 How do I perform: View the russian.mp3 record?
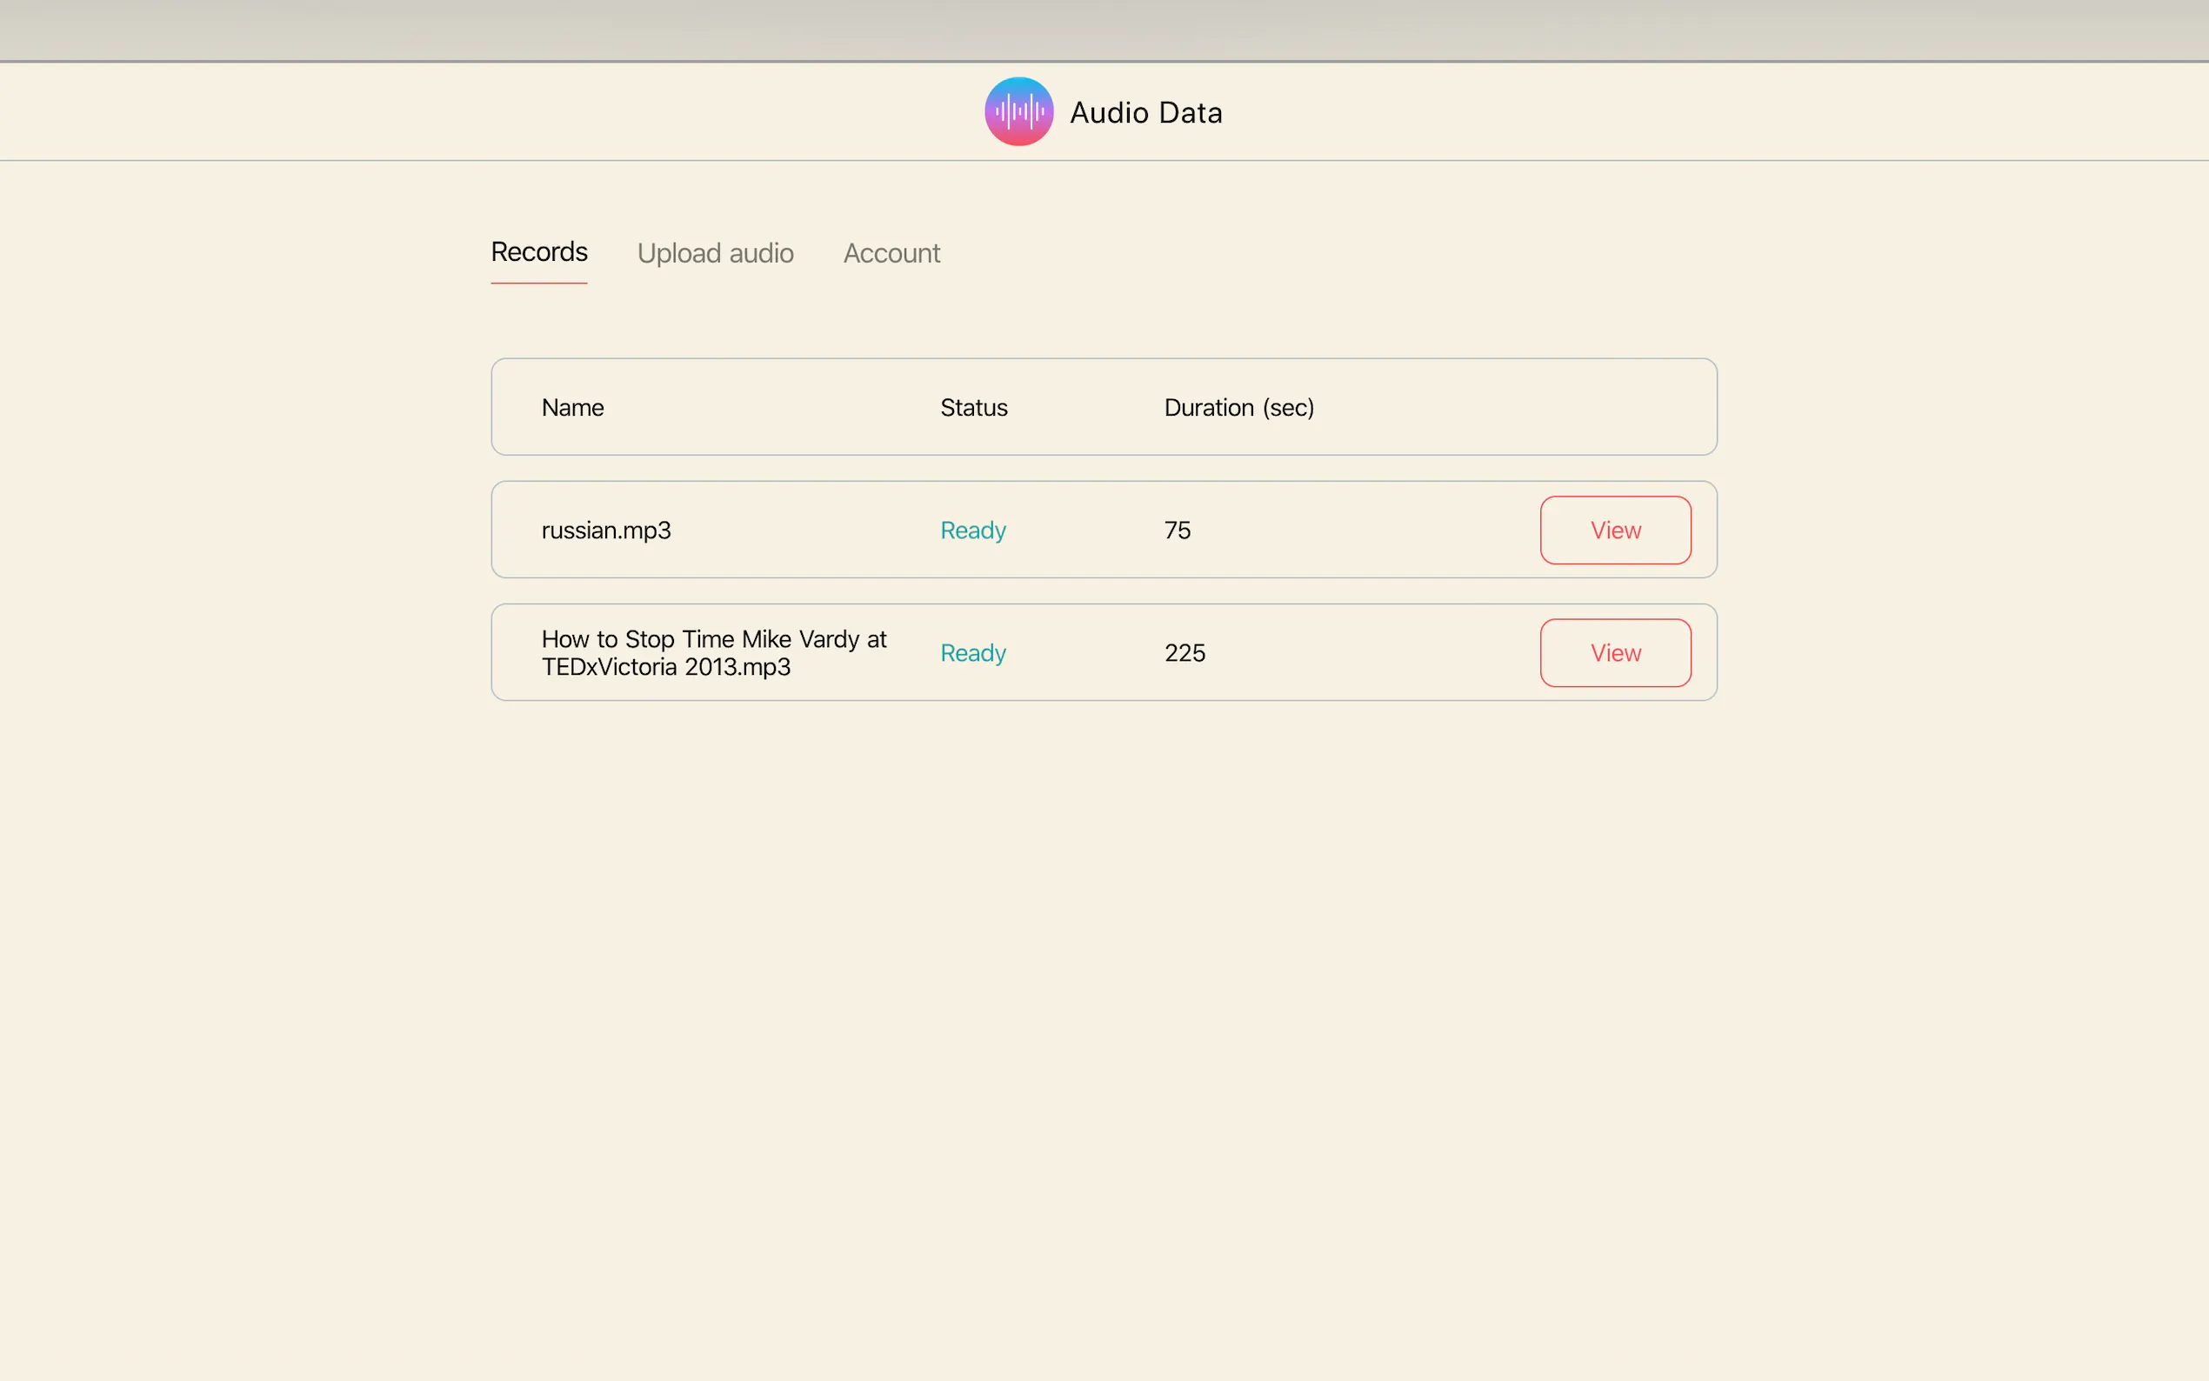(x=1614, y=530)
